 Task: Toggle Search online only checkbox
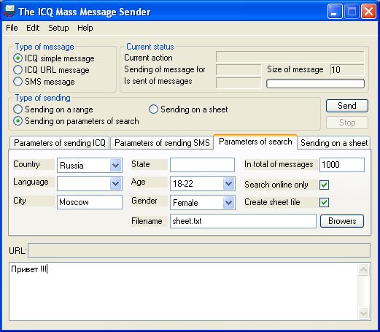tap(324, 185)
